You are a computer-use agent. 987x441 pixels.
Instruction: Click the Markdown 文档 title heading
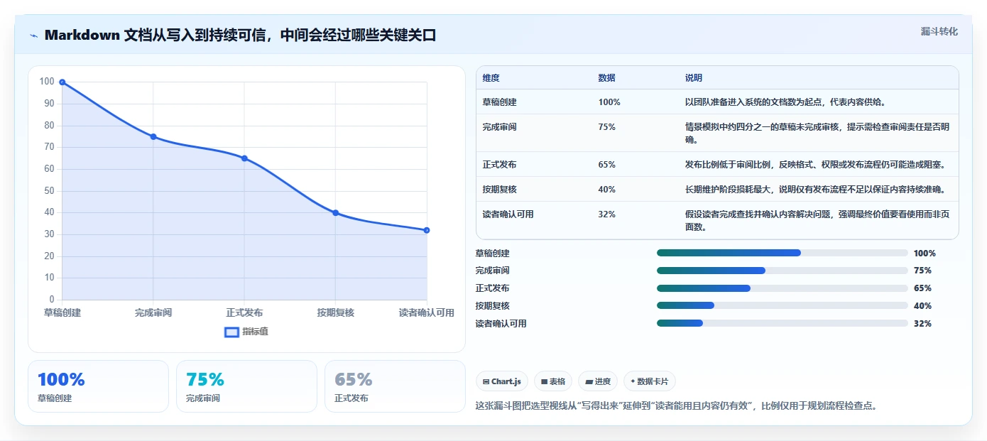click(240, 36)
